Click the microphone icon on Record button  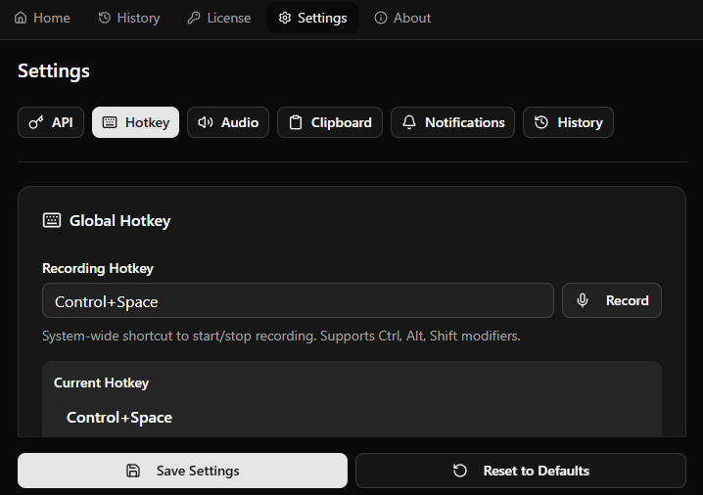[x=583, y=300]
